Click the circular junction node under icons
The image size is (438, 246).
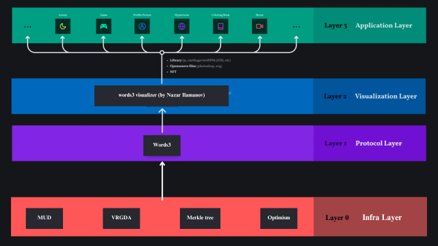[x=162, y=53]
